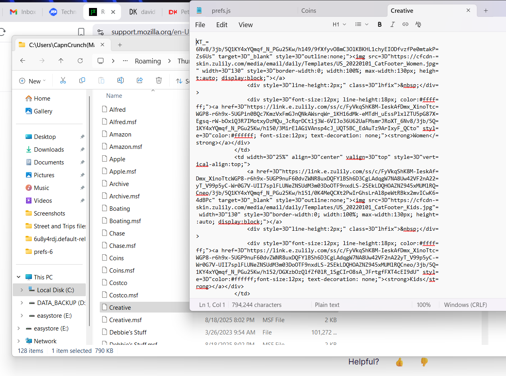Click the clear formatting icon
The width and height of the screenshot is (506, 376).
point(418,25)
